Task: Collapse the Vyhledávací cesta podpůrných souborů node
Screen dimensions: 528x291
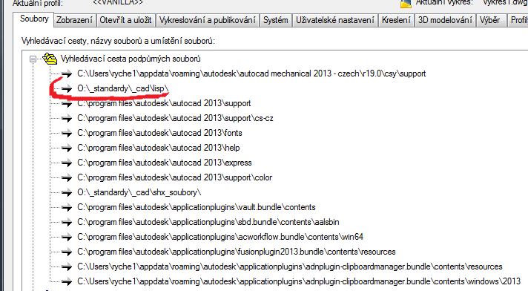Action: pos(33,59)
